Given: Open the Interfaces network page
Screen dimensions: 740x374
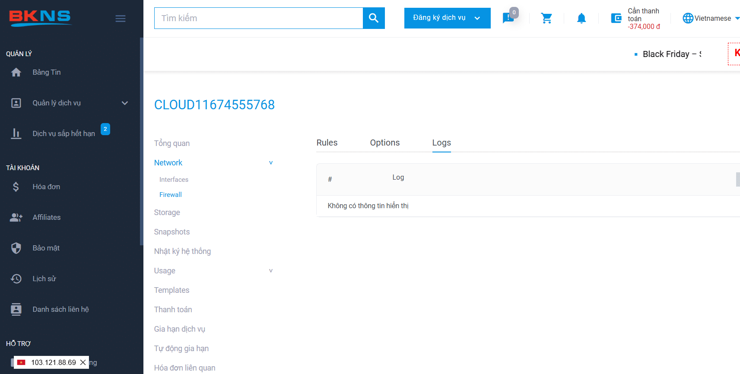Looking at the screenshot, I should 174,180.
